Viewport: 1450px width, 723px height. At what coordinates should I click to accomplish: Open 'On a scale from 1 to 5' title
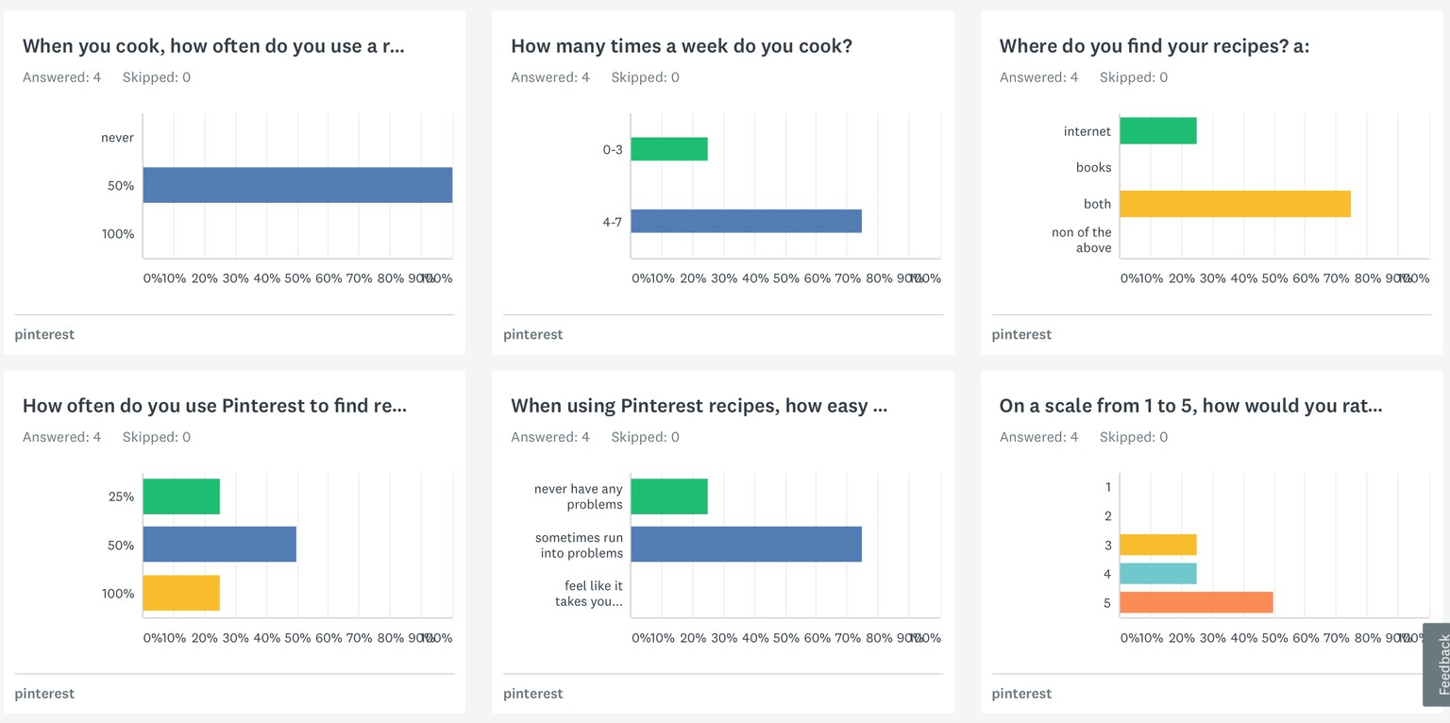tap(1191, 406)
